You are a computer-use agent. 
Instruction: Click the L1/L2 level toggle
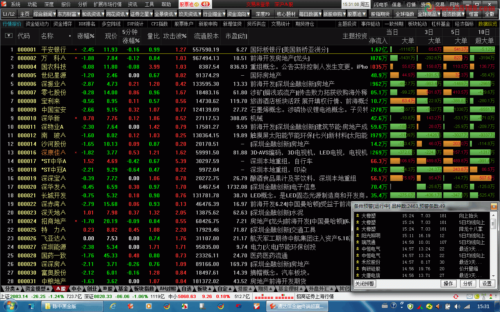pos(9,14)
